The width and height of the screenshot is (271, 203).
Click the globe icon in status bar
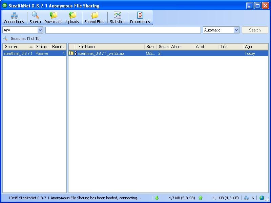tap(262, 198)
